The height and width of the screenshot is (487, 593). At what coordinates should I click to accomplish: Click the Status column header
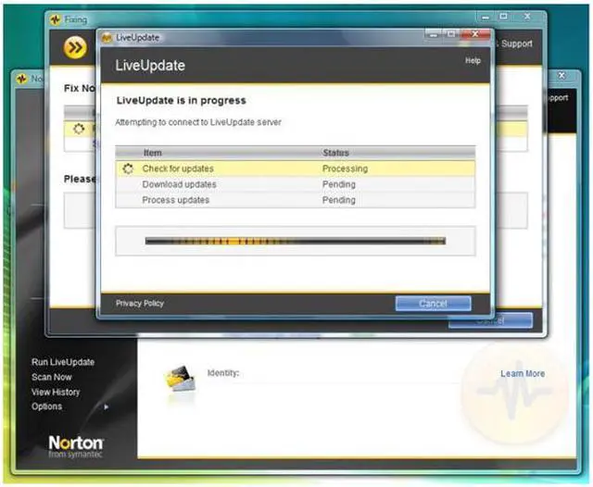[x=335, y=153]
